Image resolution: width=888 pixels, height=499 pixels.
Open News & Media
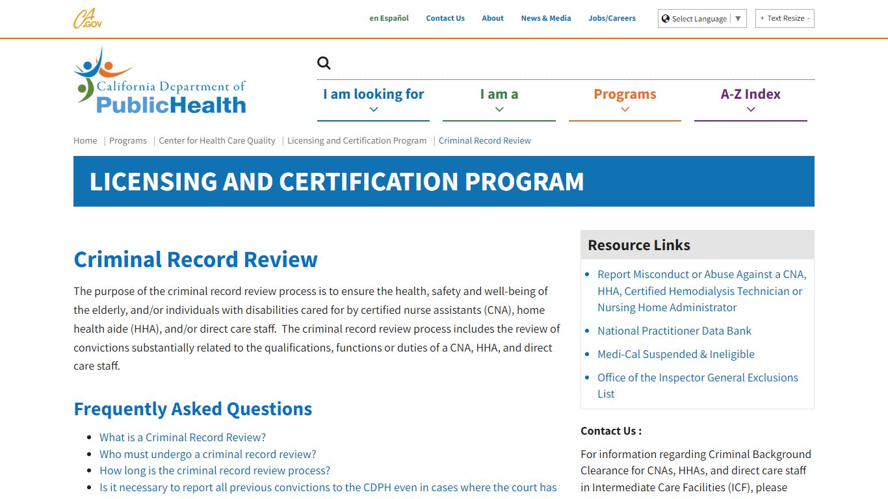546,18
